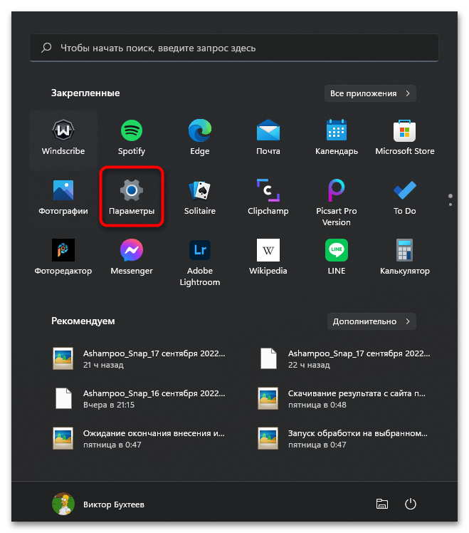This screenshot has height=533, width=469.
Task: Launch Picsart Pro Version
Action: coord(336,203)
